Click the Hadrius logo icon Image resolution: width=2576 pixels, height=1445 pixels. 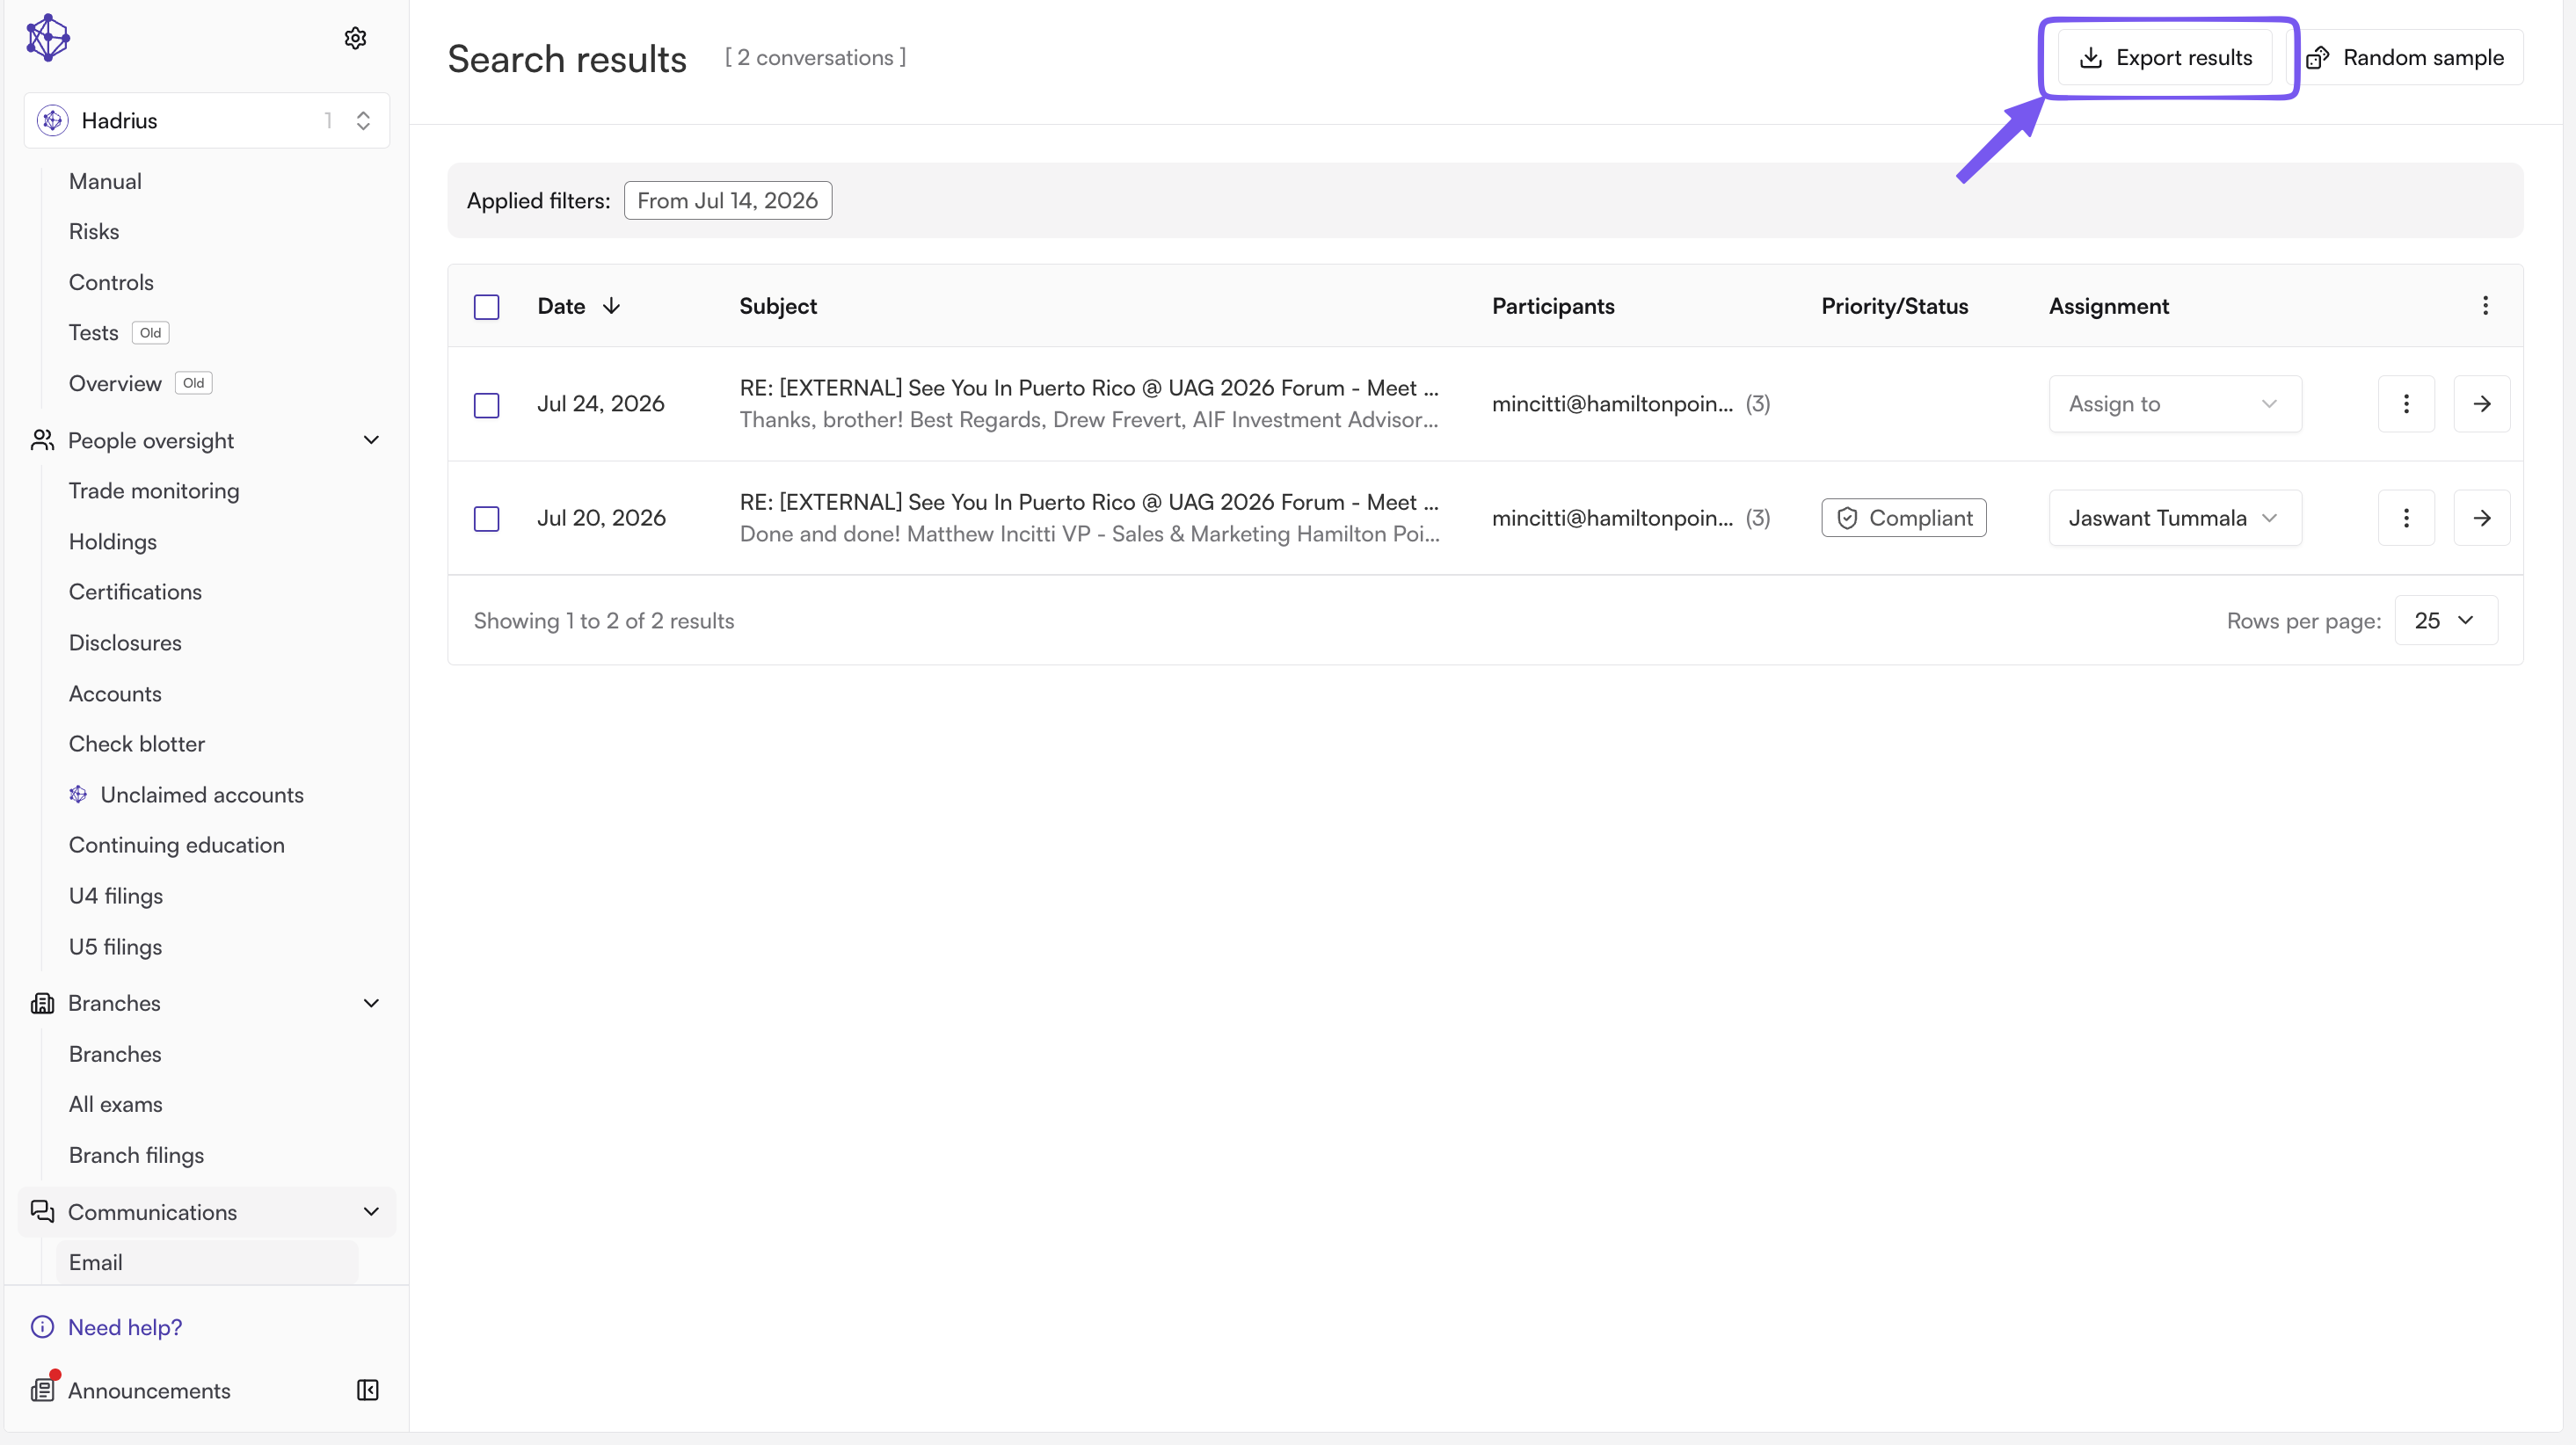pos(48,38)
